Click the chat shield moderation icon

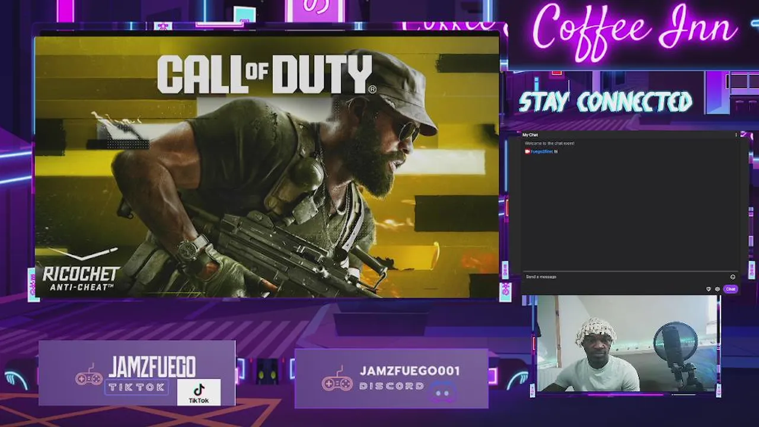click(709, 289)
